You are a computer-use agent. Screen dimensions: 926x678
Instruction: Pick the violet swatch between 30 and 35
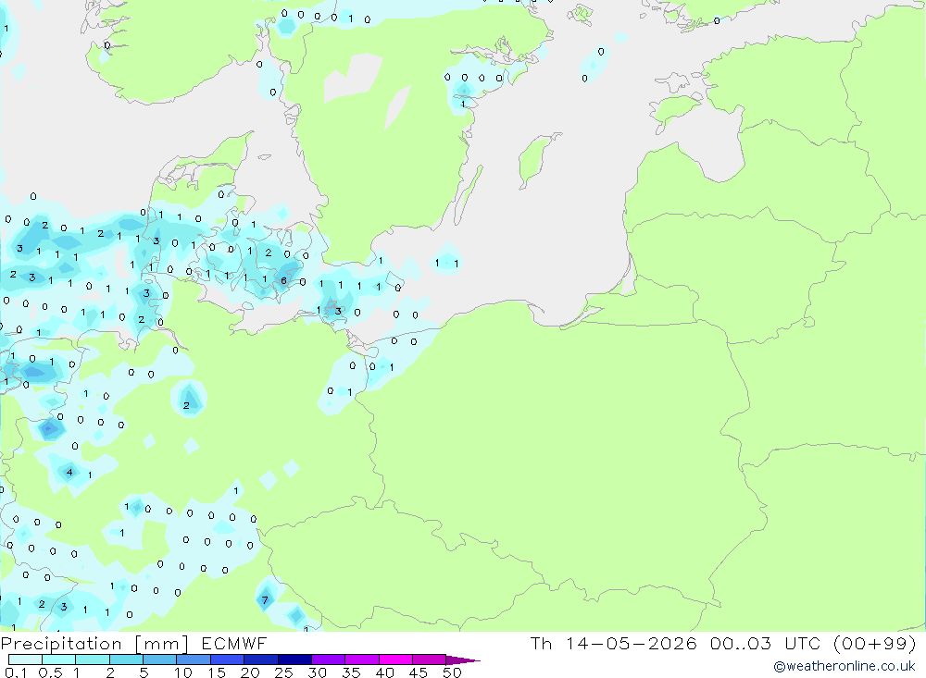(329, 660)
